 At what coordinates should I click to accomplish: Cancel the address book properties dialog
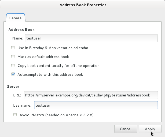(x=126, y=129)
